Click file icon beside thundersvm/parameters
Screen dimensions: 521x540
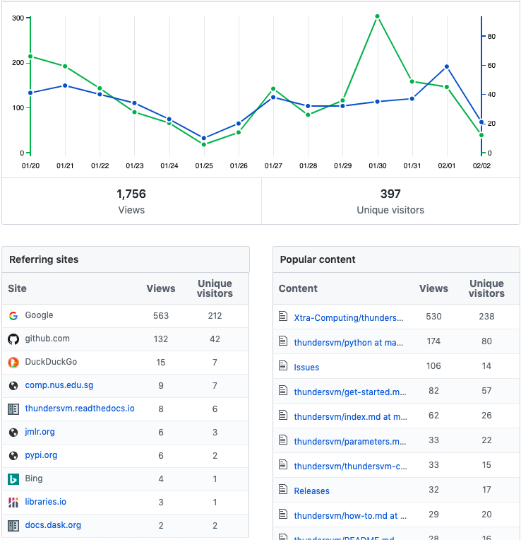click(283, 440)
